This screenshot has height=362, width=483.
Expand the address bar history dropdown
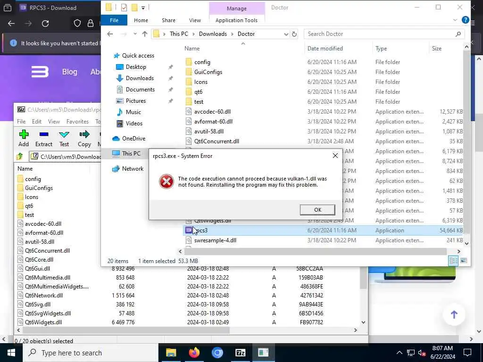coord(286,34)
